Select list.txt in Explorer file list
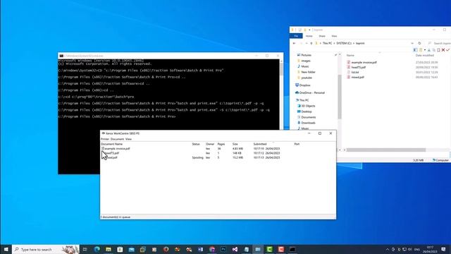Viewport: 451px width, 254px height. coord(355,72)
